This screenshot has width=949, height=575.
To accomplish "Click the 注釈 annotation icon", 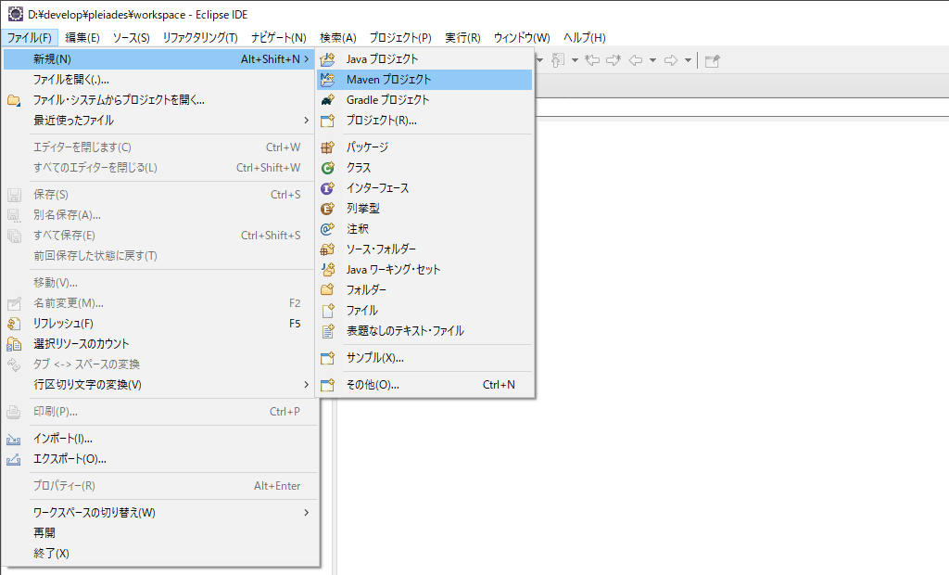I will click(327, 229).
